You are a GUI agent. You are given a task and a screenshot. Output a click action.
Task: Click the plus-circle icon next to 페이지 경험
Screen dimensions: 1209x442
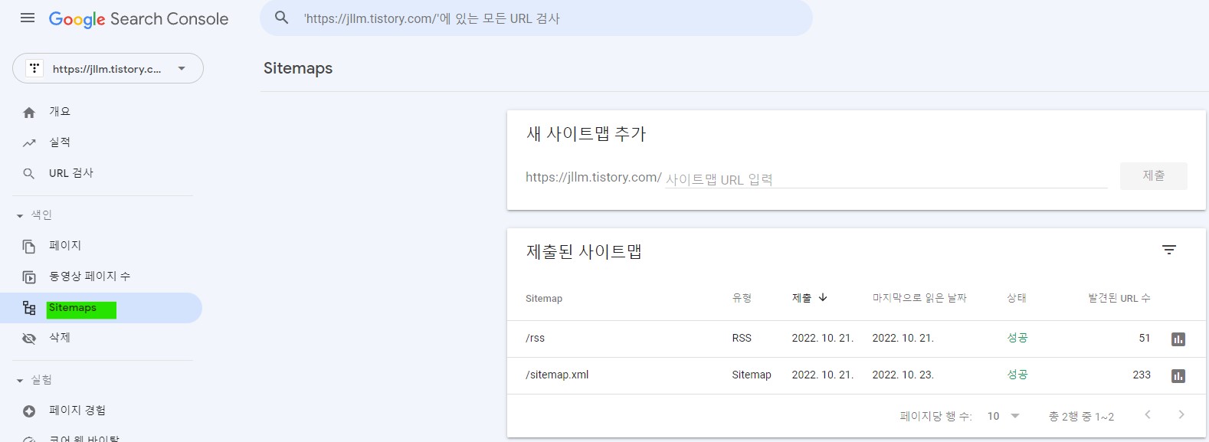click(x=29, y=411)
